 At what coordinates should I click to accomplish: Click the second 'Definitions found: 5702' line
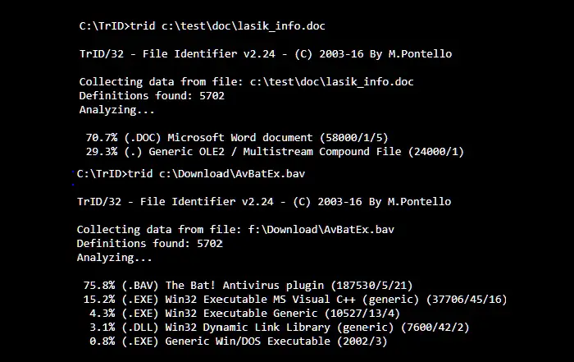(150, 244)
